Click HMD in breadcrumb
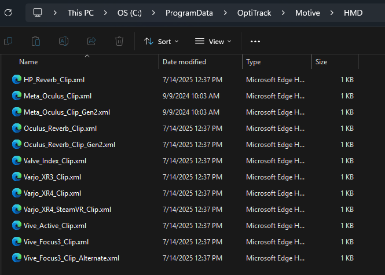 353,13
